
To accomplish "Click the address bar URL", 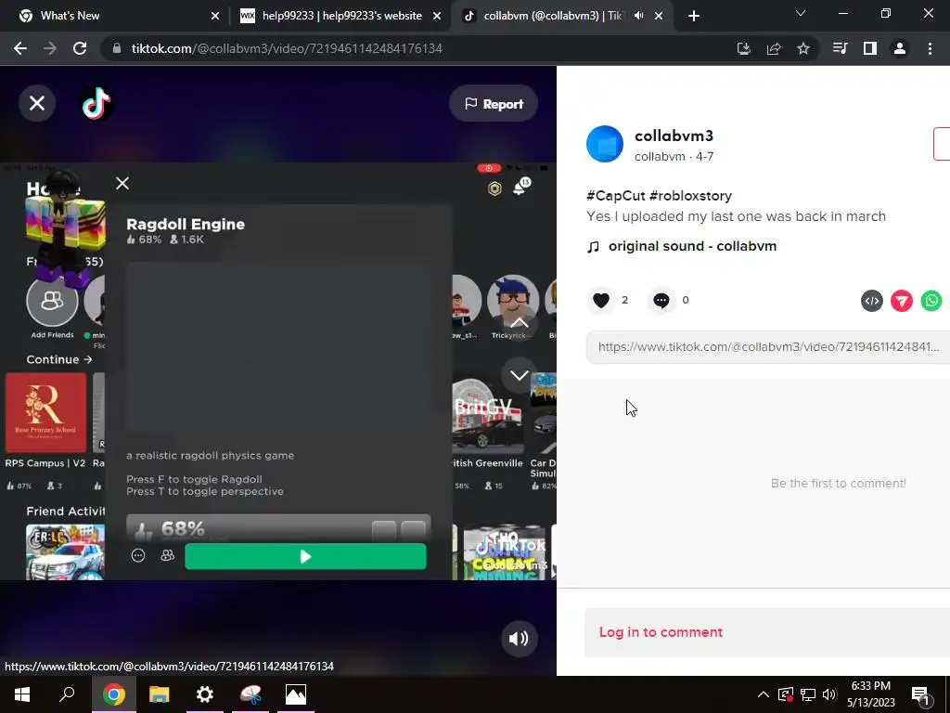I will [287, 48].
